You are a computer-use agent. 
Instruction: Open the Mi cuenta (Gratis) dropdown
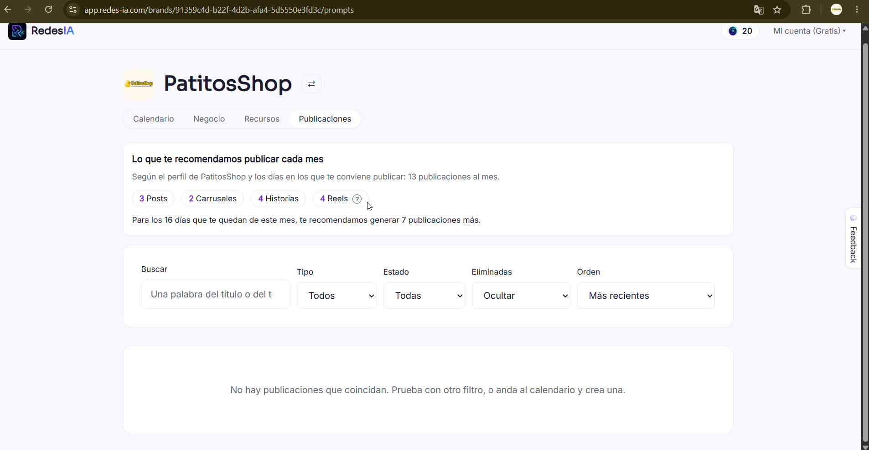click(809, 31)
